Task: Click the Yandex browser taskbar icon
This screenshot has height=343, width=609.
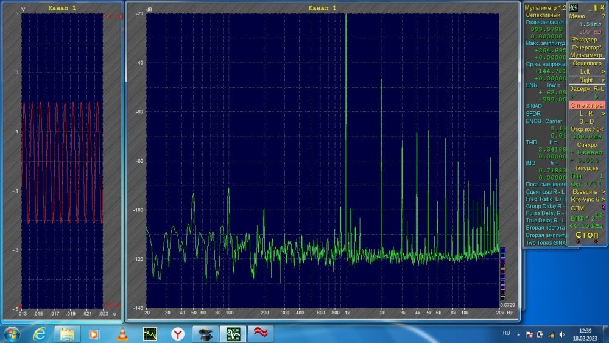Action: (177, 334)
